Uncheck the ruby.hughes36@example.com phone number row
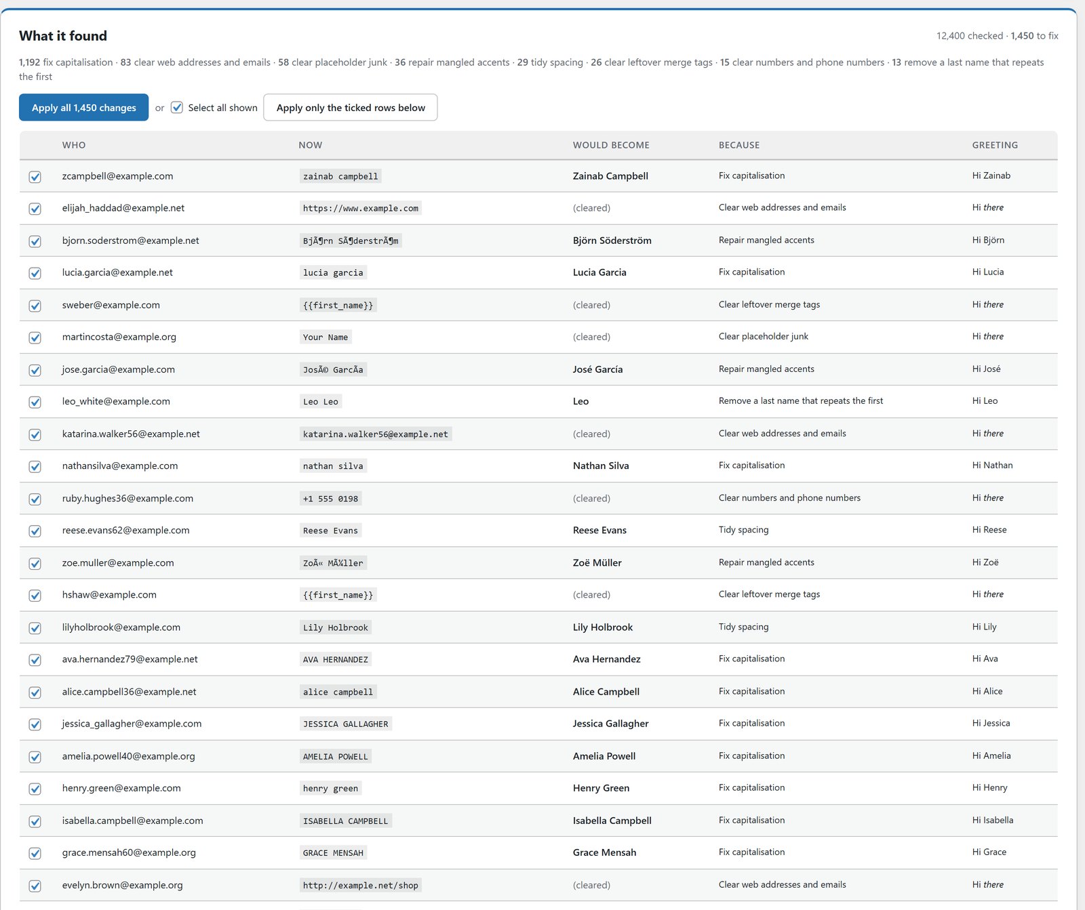 coord(35,499)
